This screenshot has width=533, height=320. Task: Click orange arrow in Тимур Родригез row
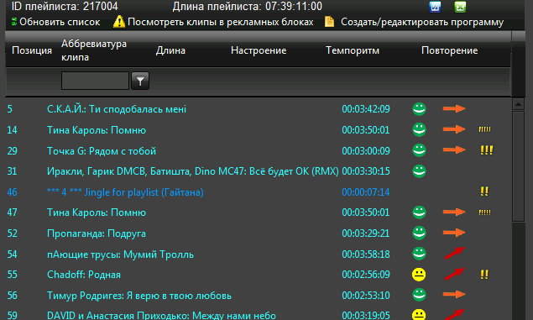coord(454,295)
